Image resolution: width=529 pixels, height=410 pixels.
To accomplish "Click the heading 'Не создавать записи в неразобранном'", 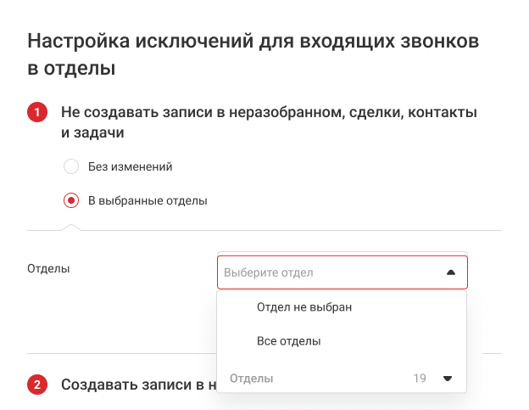I will (268, 113).
